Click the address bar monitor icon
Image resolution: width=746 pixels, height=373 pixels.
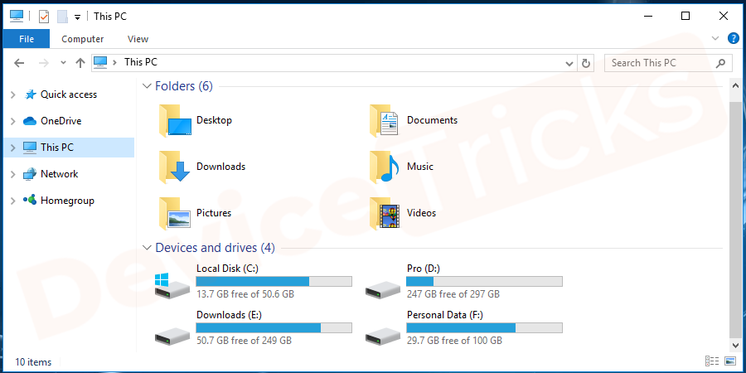coord(100,62)
